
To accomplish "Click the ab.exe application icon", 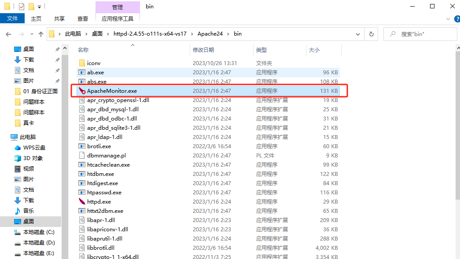I will point(82,73).
